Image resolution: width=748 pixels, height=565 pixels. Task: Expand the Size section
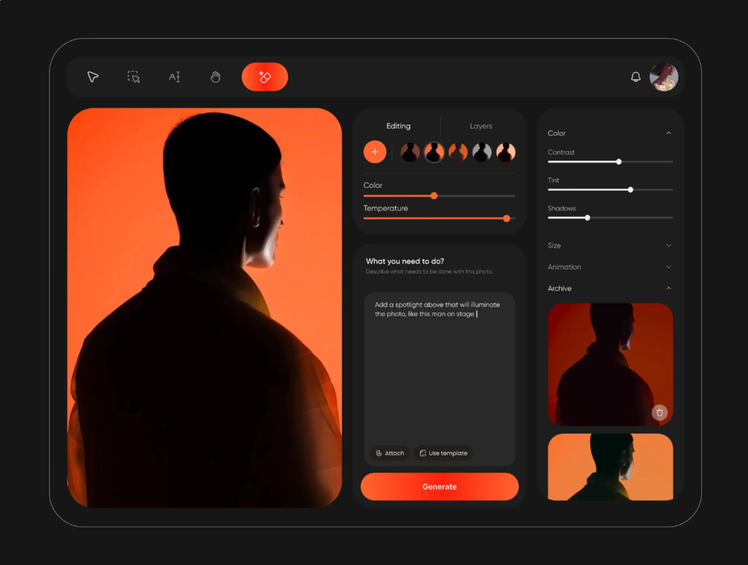[x=668, y=246]
